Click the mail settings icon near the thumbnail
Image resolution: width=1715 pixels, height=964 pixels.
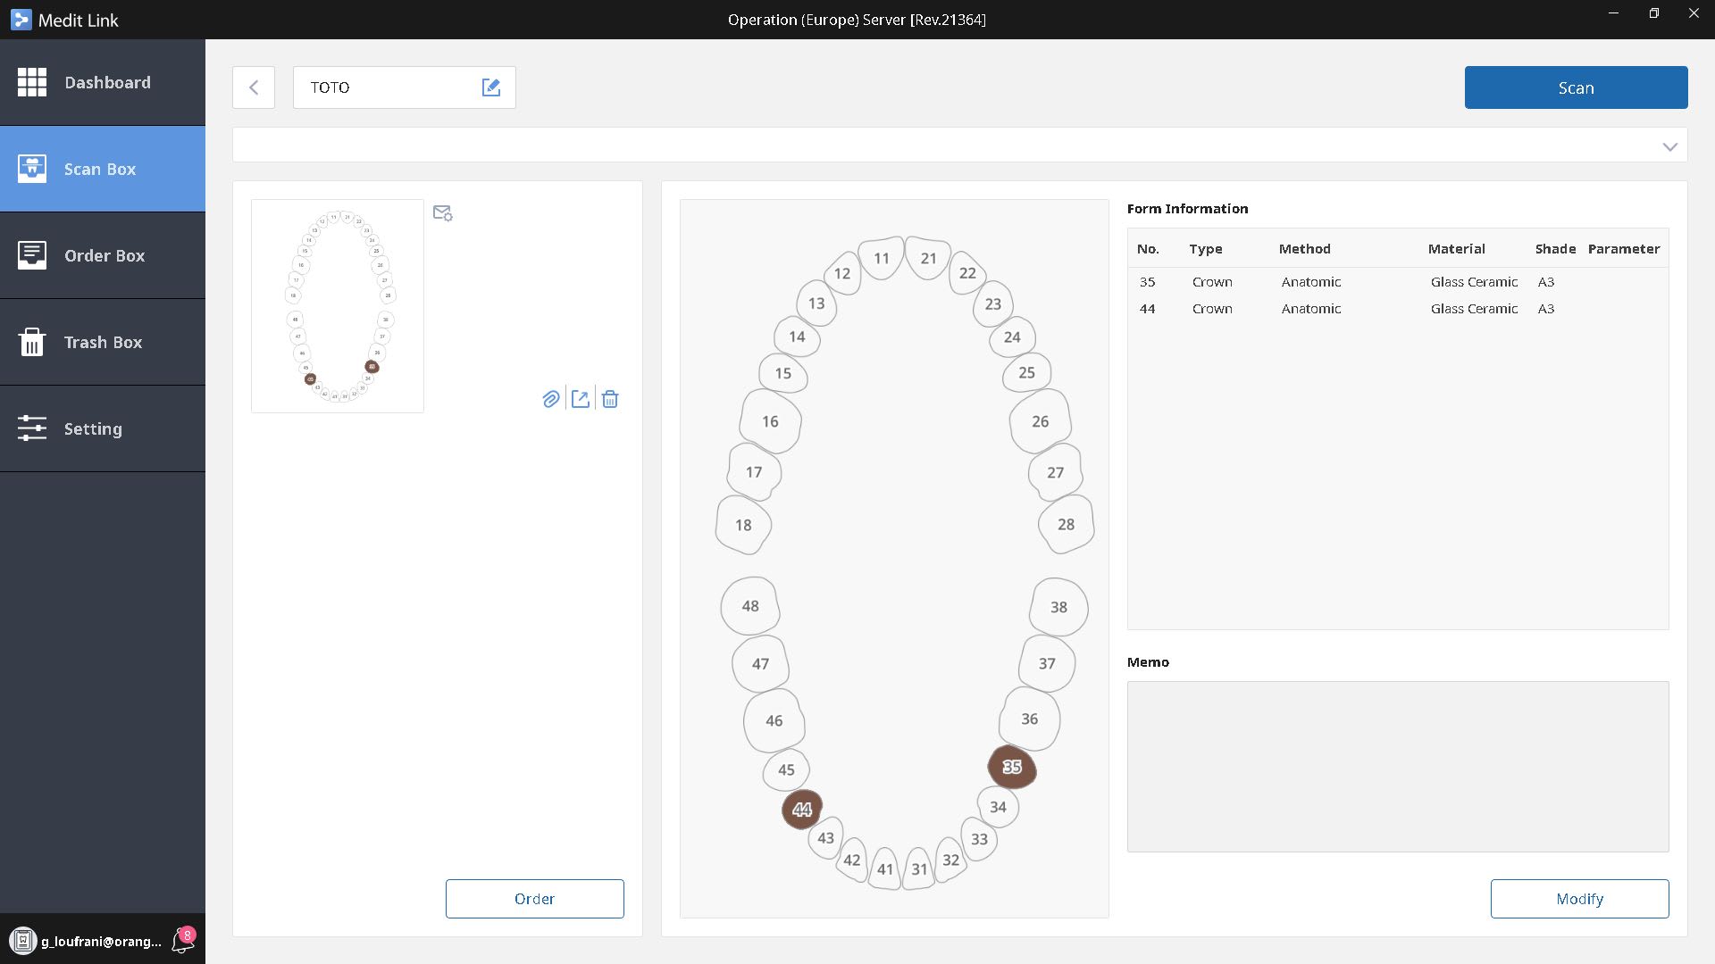point(442,213)
